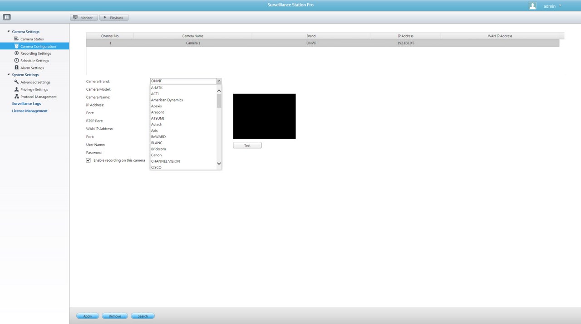Click the Search button
Viewport: 581px width, 324px height.
(143, 316)
